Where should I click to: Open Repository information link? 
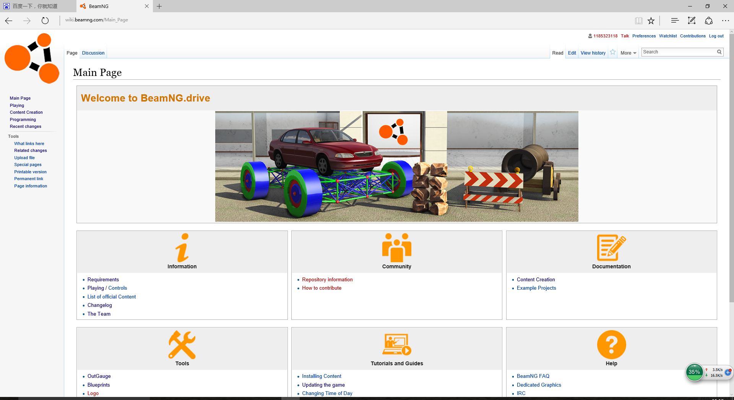coord(327,279)
